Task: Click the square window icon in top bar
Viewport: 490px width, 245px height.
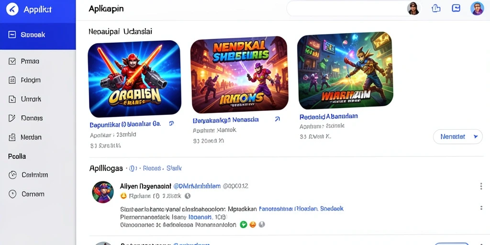Action: [456, 9]
